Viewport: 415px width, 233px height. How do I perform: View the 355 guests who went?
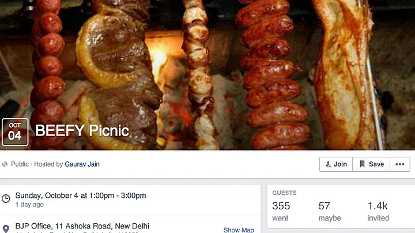[281, 211]
